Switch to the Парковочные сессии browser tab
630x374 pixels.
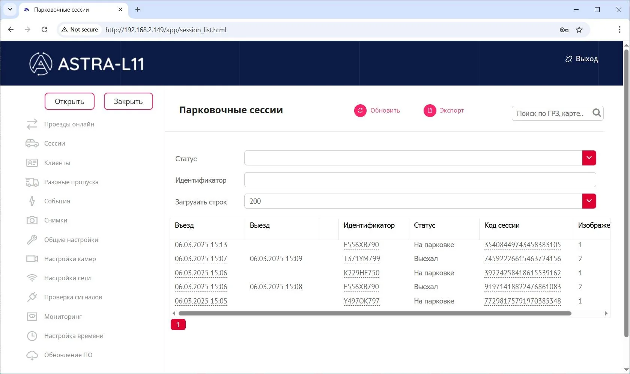click(73, 10)
